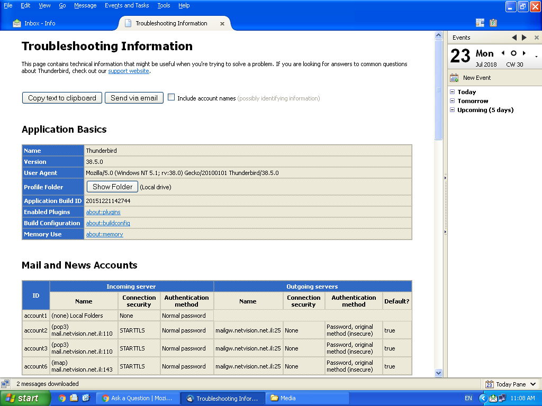Open the File menu
Viewport: 542px width, 406px height.
pyautogui.click(x=8, y=5)
